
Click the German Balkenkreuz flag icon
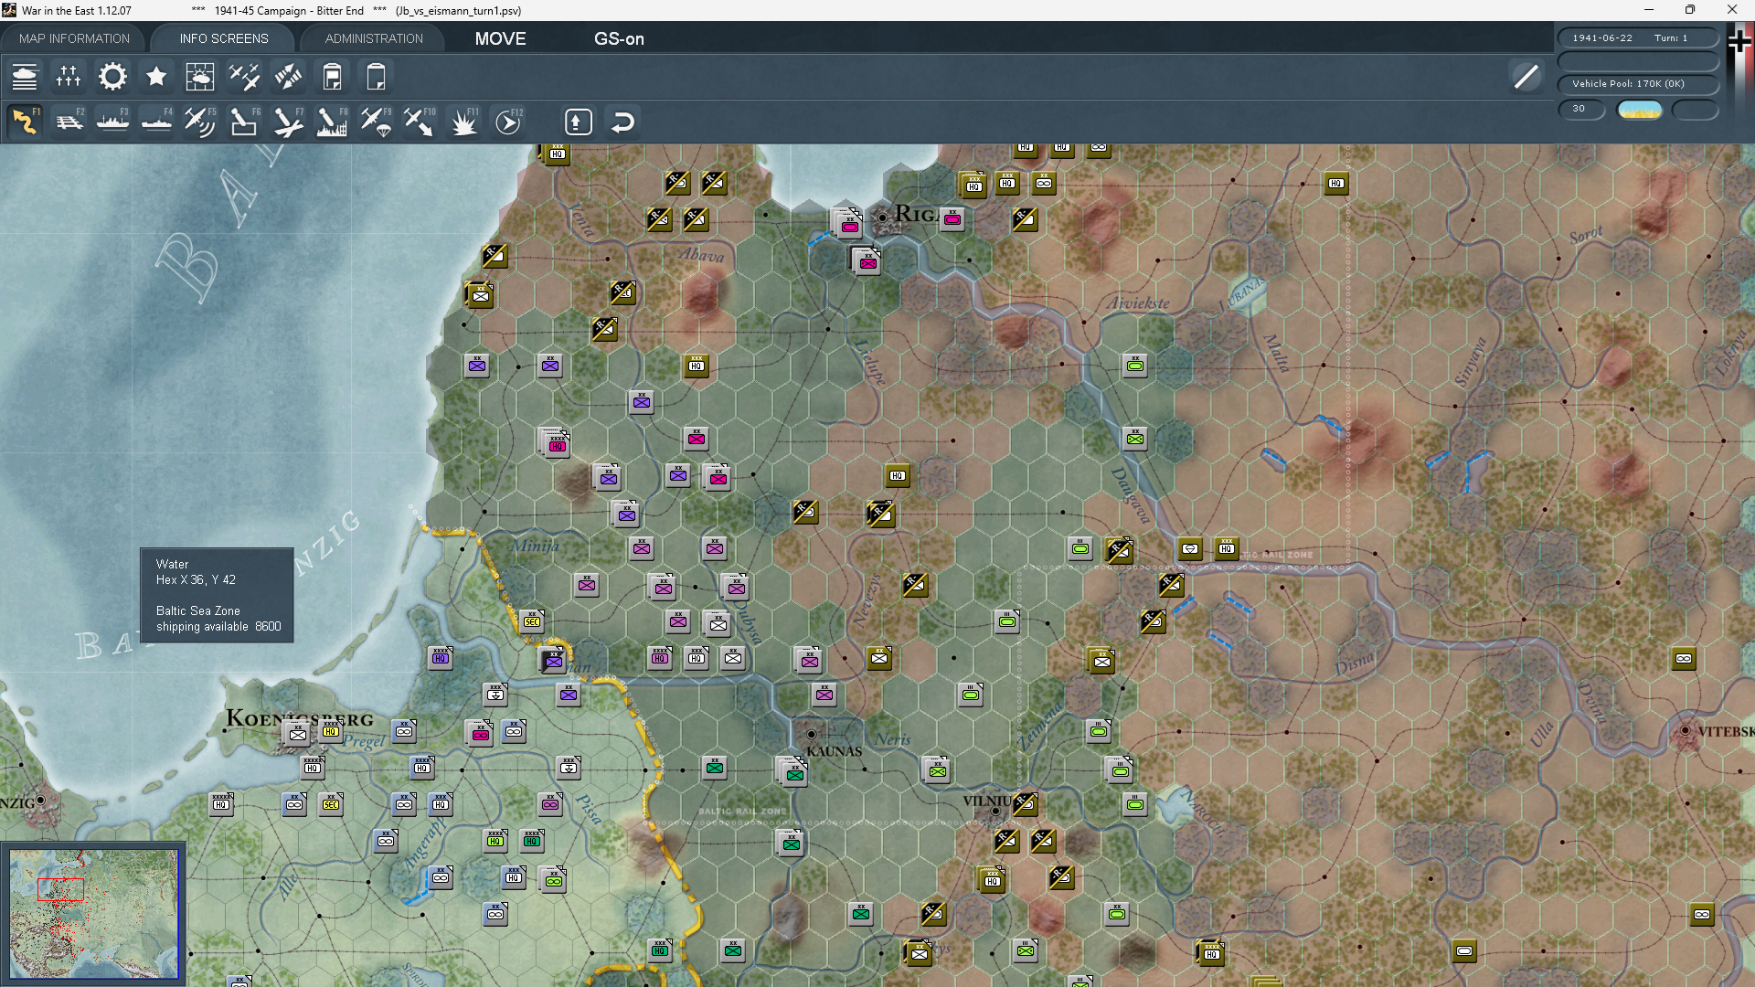1739,42
